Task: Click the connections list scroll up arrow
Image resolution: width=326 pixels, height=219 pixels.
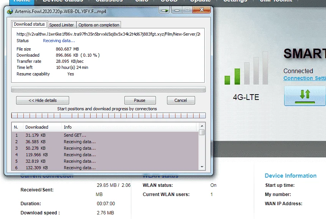Action: tap(202, 126)
